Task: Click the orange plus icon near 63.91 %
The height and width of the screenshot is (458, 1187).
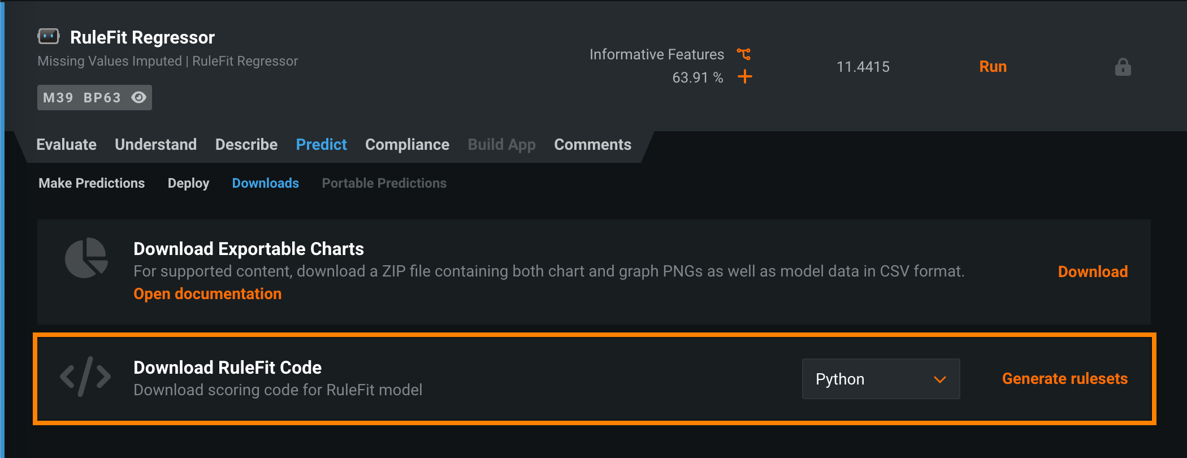Action: [x=745, y=77]
